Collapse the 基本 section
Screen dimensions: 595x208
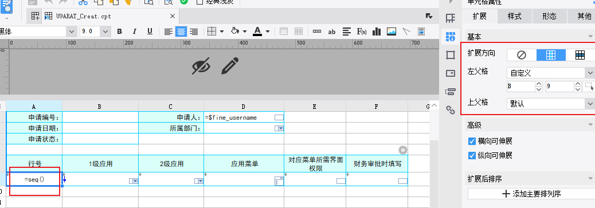[x=590, y=37]
